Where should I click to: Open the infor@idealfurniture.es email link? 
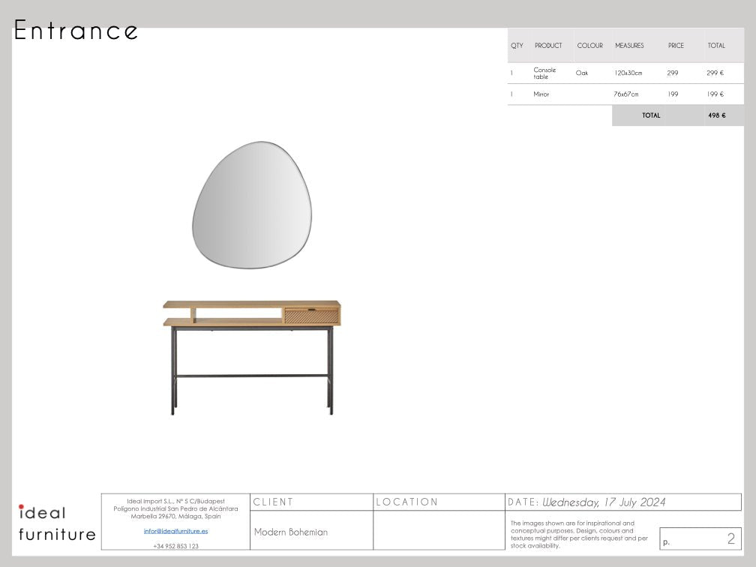(x=175, y=531)
